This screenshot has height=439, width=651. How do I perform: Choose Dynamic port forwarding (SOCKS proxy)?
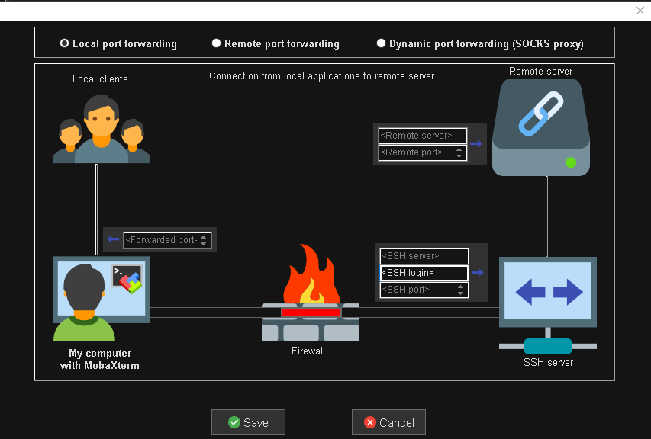tap(382, 43)
